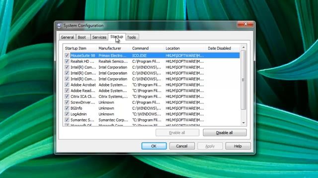The image size is (318, 178).
Task: Sort by the Startup Item column header
Action: [x=80, y=48]
